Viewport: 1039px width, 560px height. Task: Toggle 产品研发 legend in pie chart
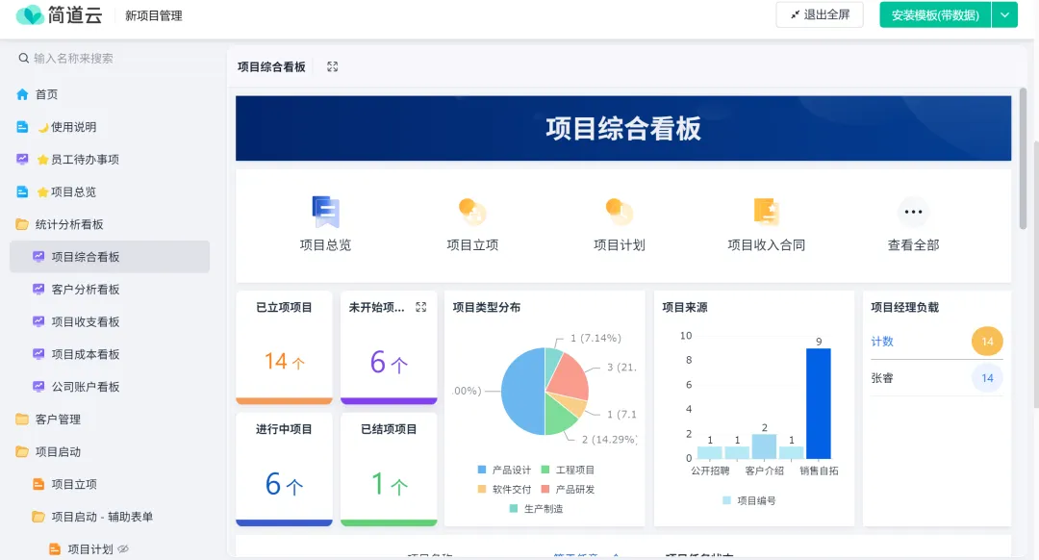coord(568,489)
